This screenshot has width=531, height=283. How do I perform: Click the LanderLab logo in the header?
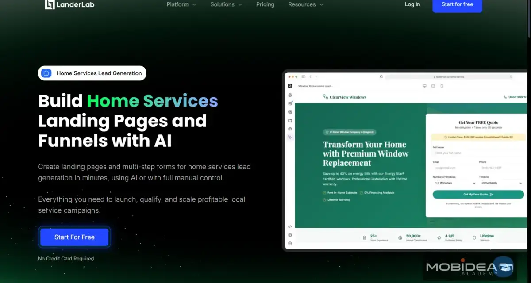[x=69, y=4]
